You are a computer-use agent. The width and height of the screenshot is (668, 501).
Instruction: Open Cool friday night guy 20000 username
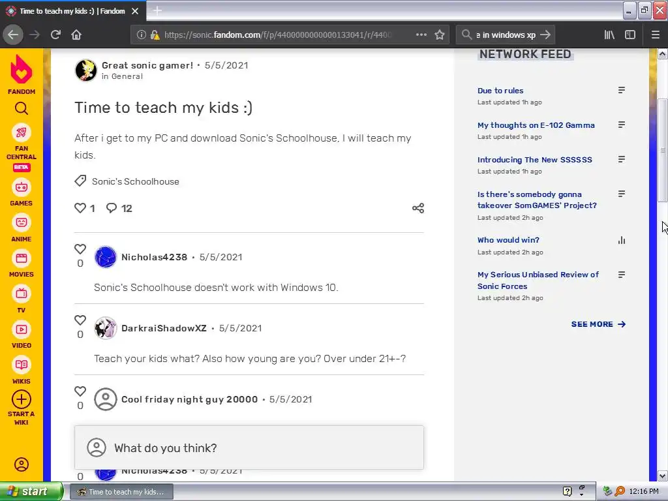coord(190,399)
